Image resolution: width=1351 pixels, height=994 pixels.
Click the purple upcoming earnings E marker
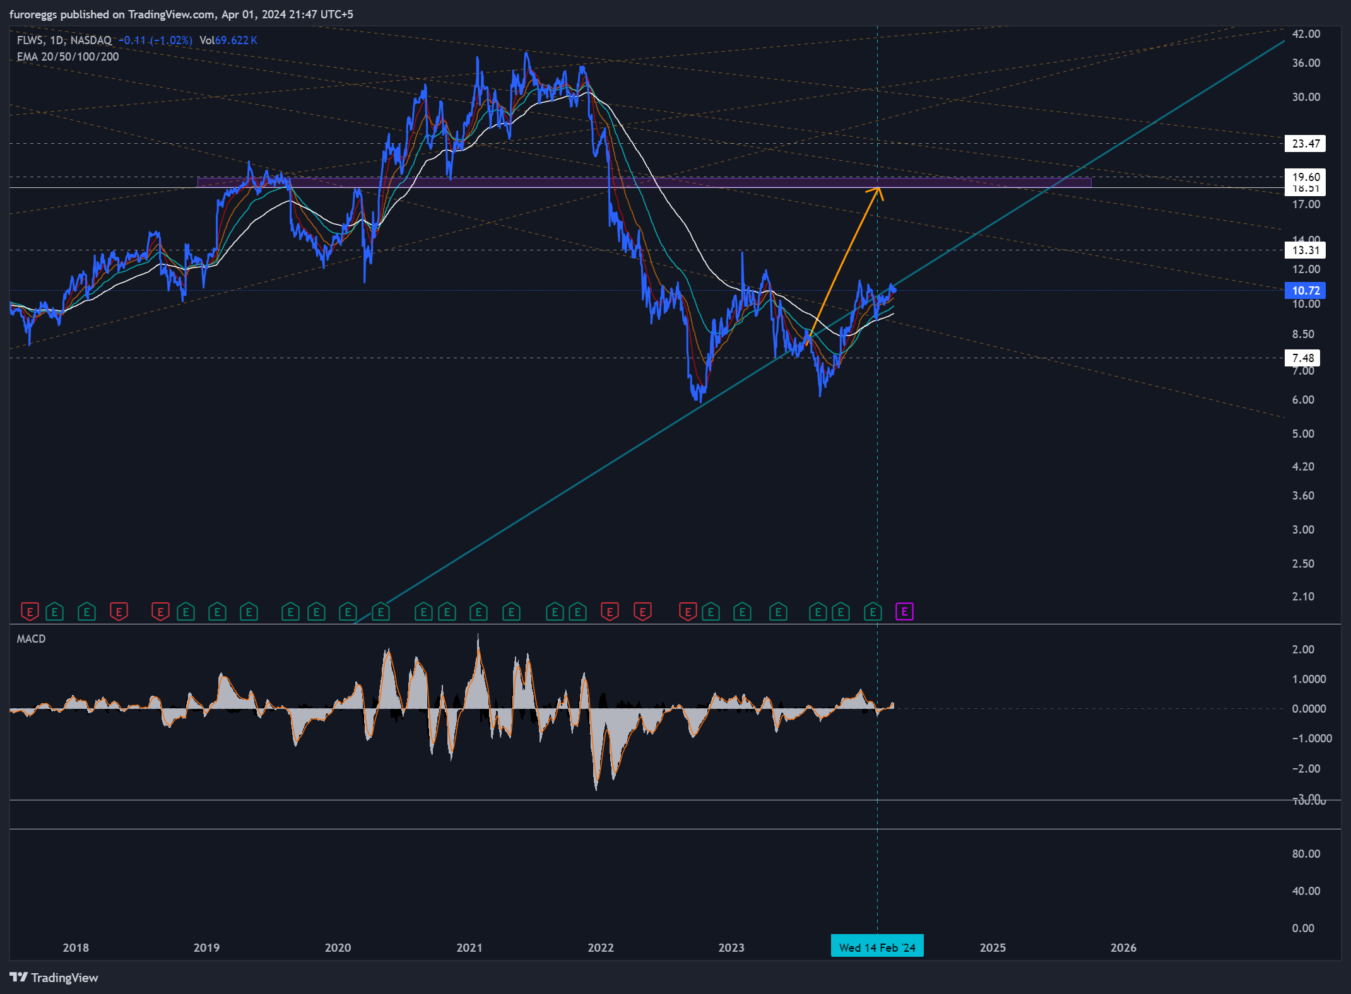point(904,611)
